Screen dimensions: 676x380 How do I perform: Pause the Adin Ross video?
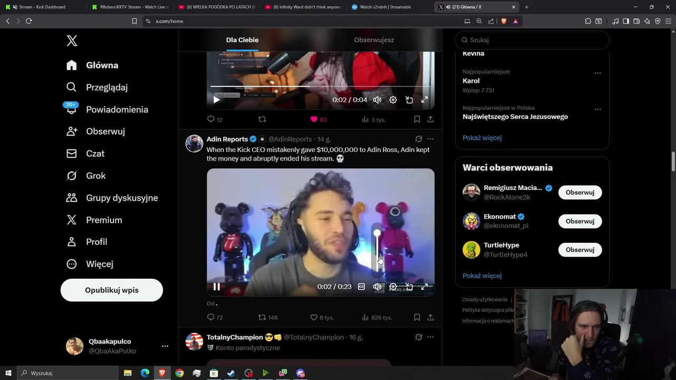tap(217, 287)
